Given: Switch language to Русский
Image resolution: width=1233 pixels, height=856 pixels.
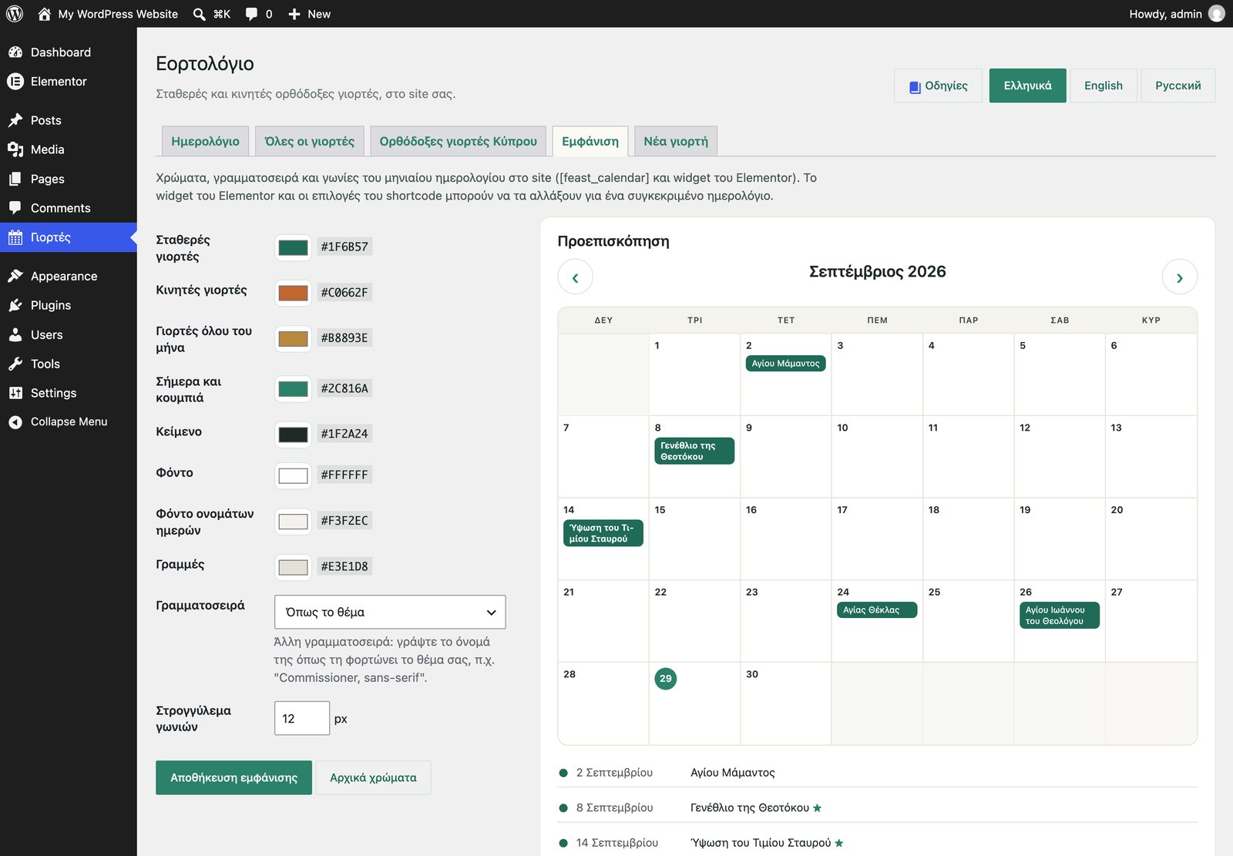Looking at the screenshot, I should point(1178,86).
